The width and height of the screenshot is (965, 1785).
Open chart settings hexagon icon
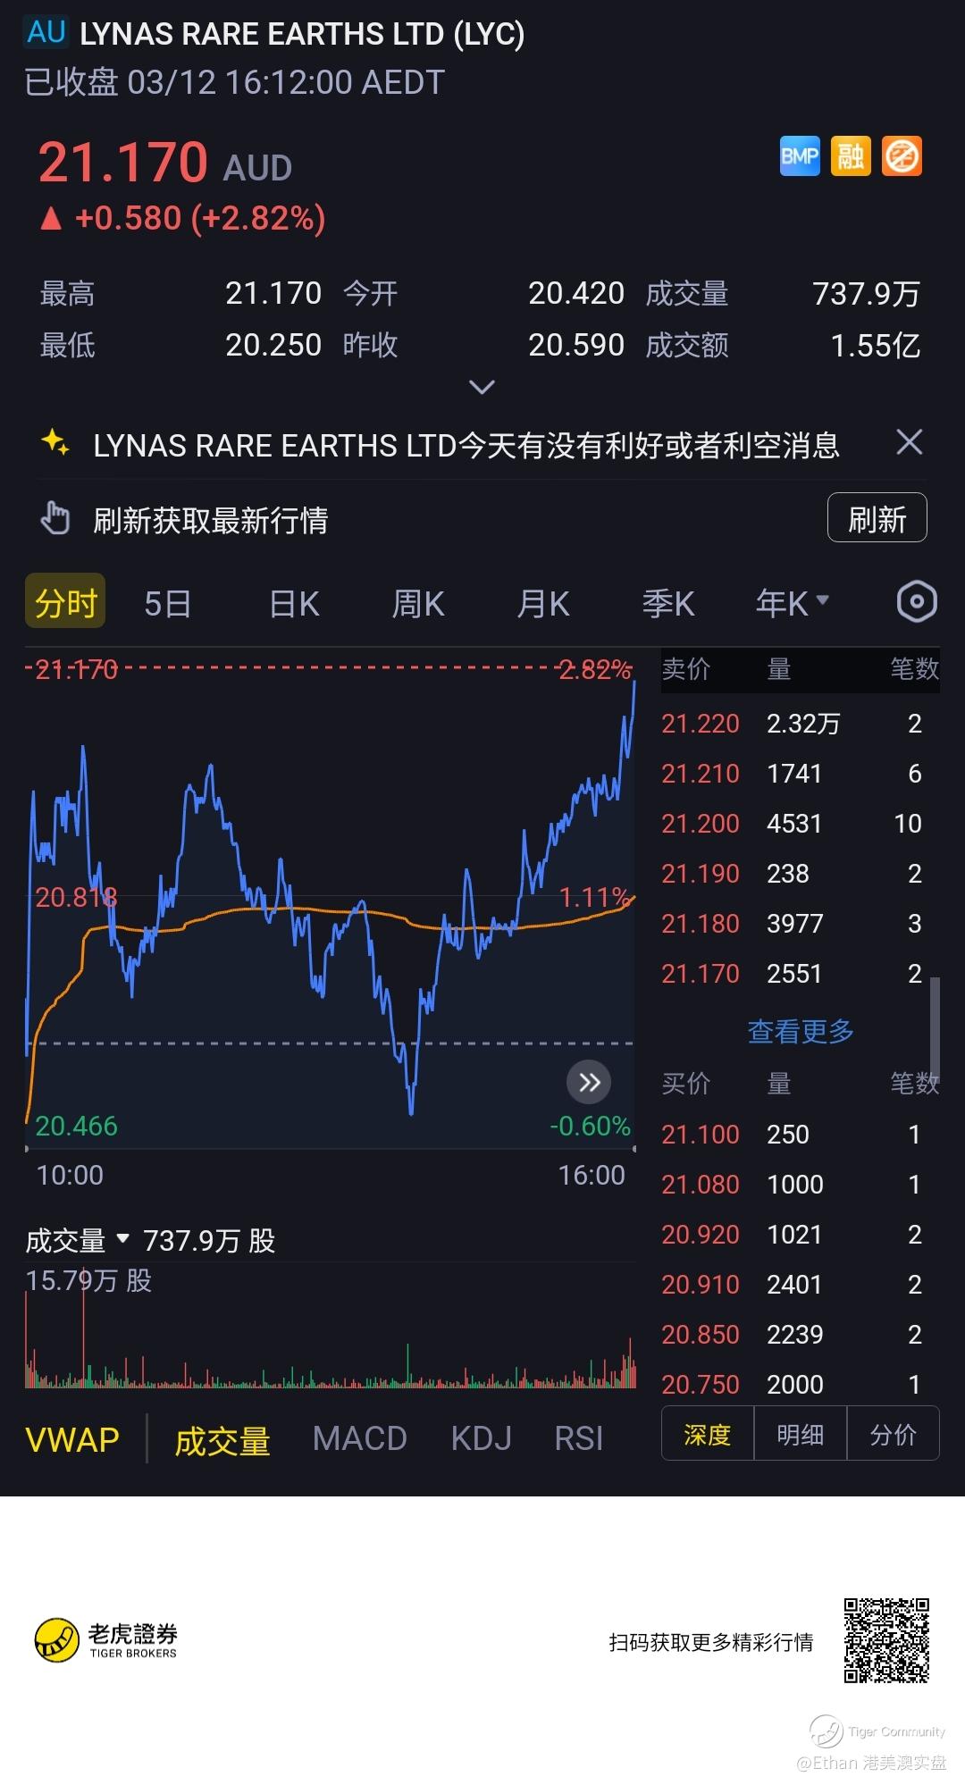coord(916,602)
